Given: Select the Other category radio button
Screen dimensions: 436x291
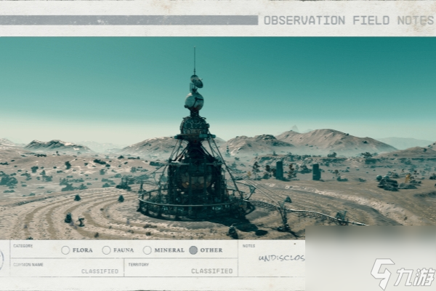Looking at the screenshot, I should 193,250.
